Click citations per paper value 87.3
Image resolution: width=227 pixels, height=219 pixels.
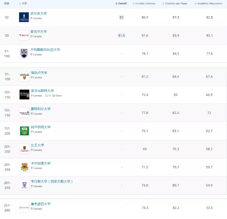pos(176,17)
